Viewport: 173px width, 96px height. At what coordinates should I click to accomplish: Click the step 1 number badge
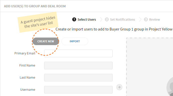(74, 19)
